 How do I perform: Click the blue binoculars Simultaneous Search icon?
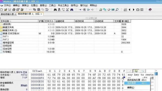pyautogui.click(x=72, y=10)
